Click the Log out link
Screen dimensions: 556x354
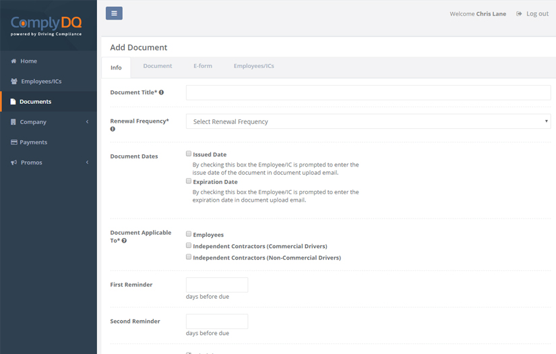pyautogui.click(x=537, y=14)
